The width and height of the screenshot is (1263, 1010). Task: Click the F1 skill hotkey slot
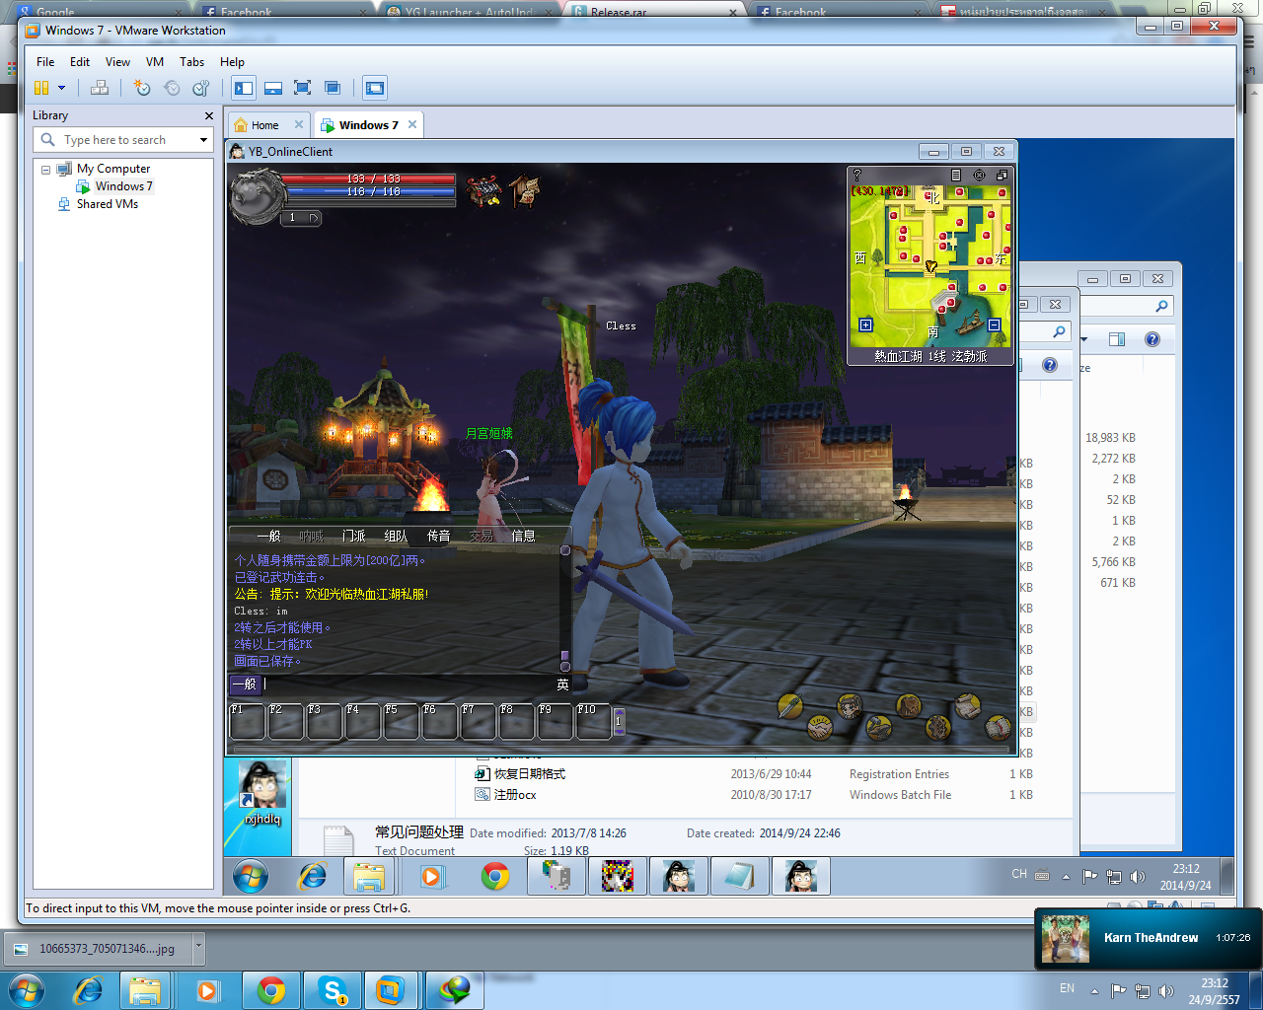(x=247, y=721)
